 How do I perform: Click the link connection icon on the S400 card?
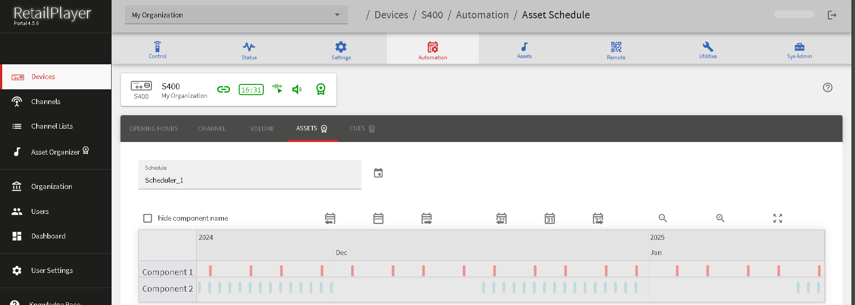(224, 90)
